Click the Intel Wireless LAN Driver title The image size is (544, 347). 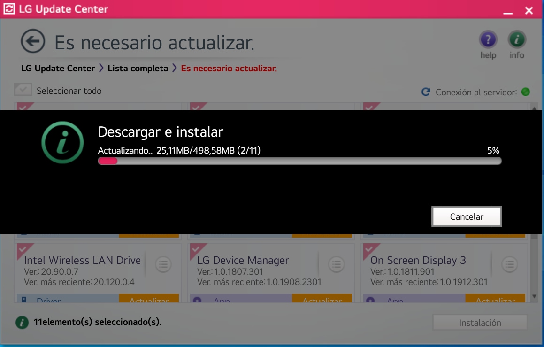(82, 260)
